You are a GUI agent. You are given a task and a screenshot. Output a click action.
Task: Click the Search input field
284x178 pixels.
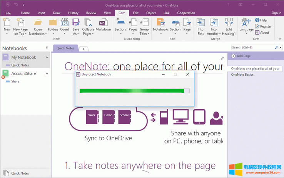[x=252, y=48]
